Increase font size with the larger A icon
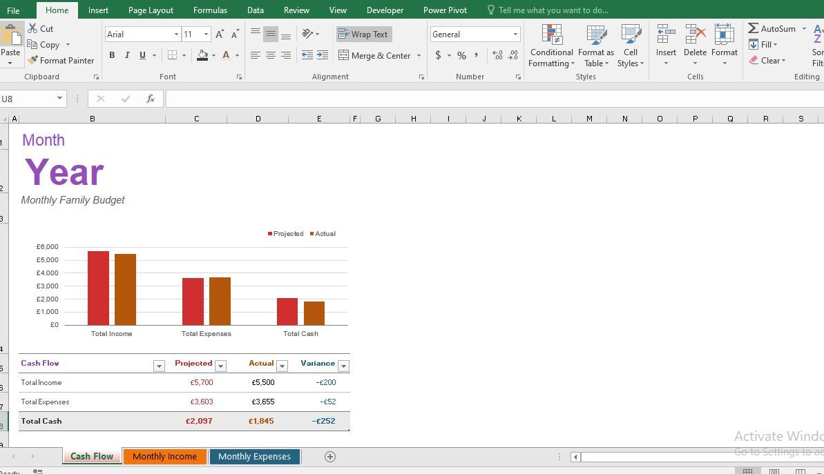Image resolution: width=824 pixels, height=474 pixels. (220, 34)
